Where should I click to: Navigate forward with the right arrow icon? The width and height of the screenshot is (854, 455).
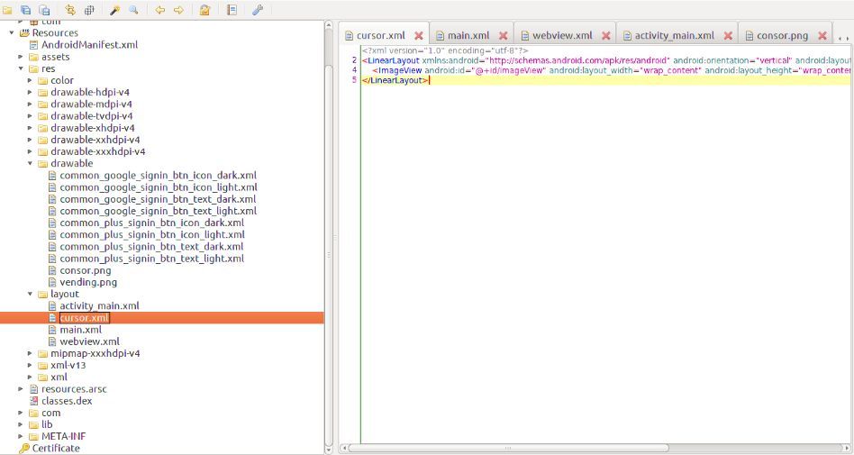tap(178, 10)
